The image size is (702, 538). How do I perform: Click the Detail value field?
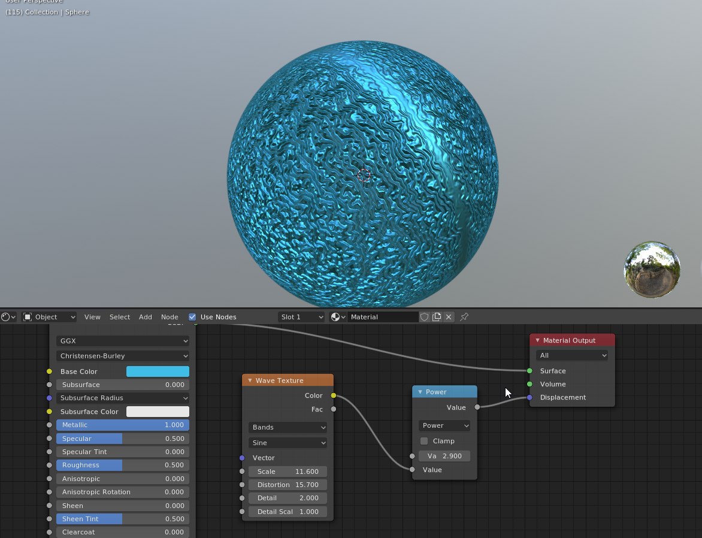(288, 498)
